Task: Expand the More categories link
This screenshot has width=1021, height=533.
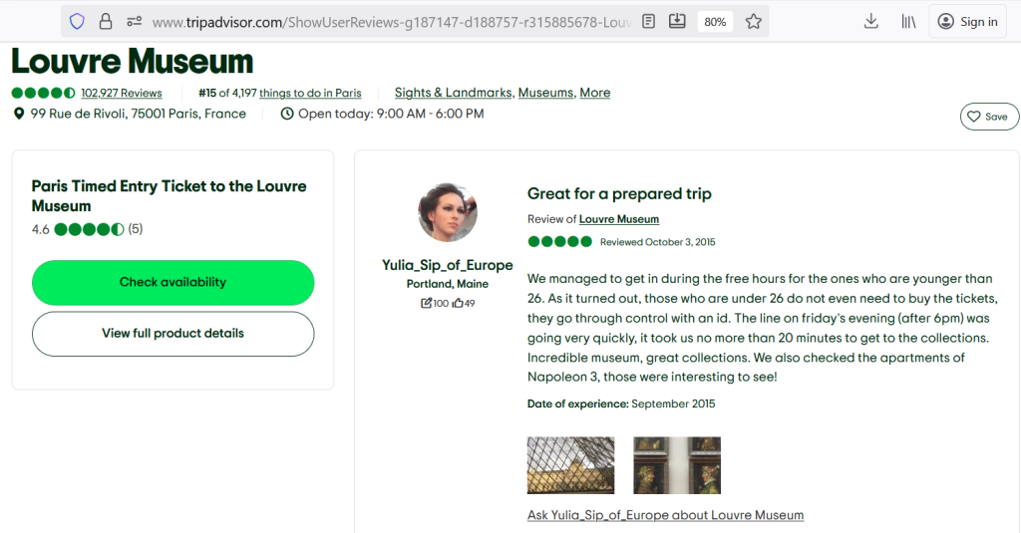Action: point(594,93)
